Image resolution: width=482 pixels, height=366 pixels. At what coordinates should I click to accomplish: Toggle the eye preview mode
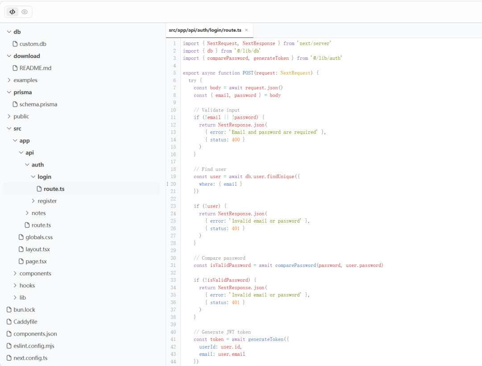(25, 12)
